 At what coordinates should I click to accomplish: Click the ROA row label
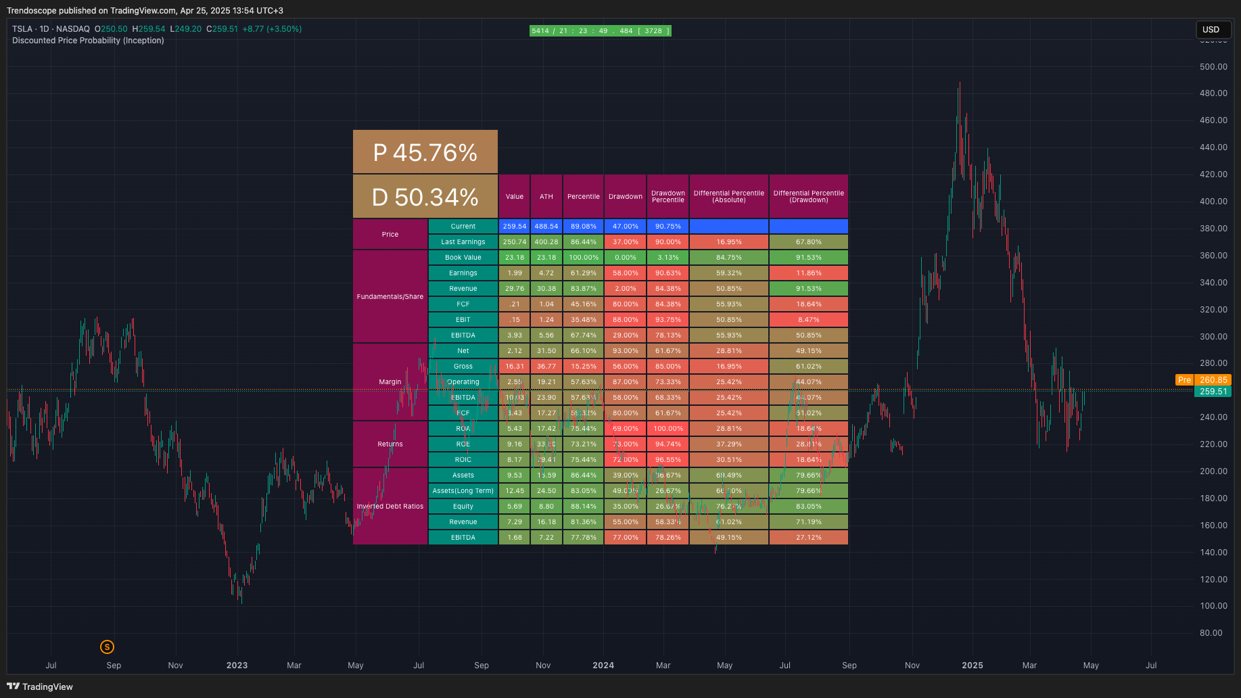(463, 429)
